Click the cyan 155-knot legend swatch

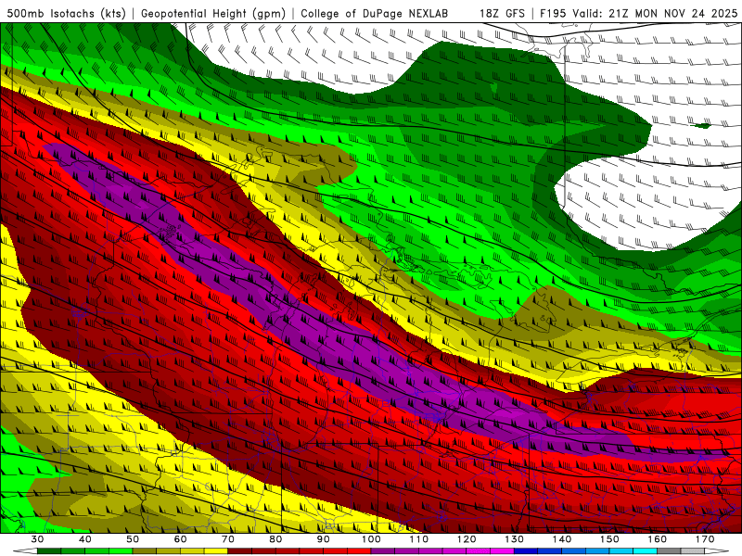click(x=645, y=551)
